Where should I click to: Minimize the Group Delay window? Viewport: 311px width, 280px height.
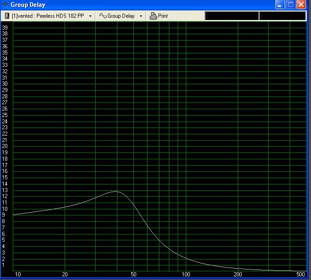tap(280, 5)
